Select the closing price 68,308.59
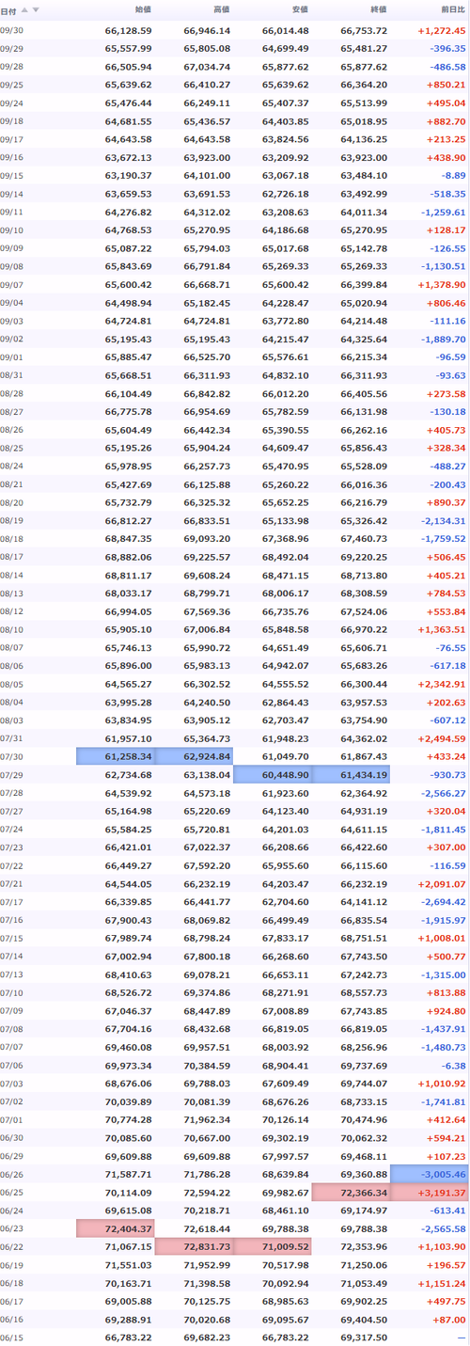Screen dimensions: 470x1346 tap(364, 593)
